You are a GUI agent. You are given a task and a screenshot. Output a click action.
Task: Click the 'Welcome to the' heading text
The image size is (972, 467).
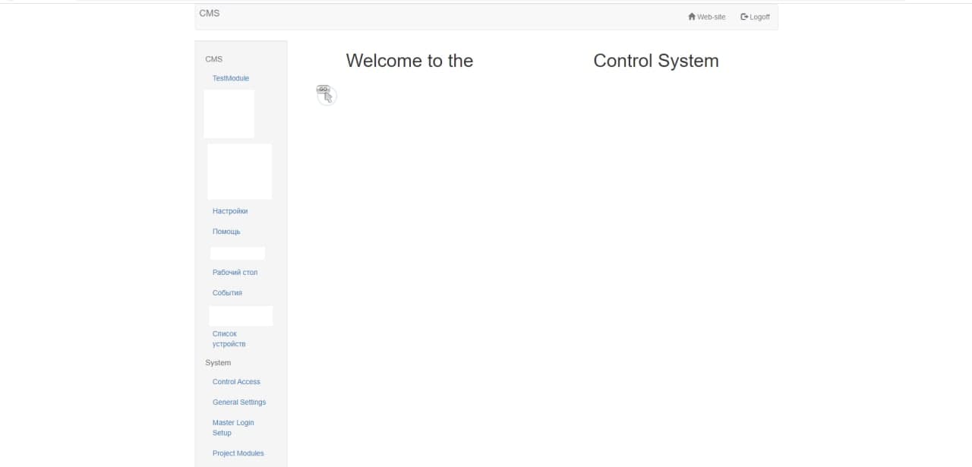click(409, 61)
